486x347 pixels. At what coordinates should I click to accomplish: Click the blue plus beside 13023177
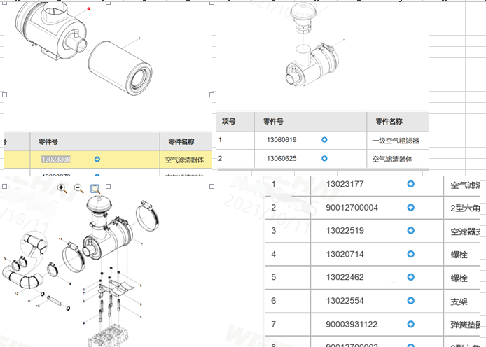click(411, 184)
